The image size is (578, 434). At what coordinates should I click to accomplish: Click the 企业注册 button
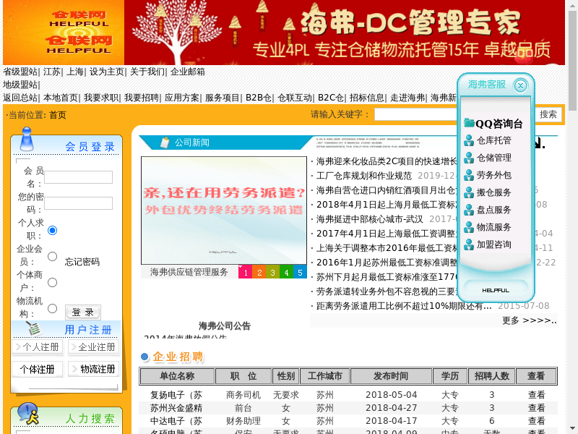(x=94, y=347)
